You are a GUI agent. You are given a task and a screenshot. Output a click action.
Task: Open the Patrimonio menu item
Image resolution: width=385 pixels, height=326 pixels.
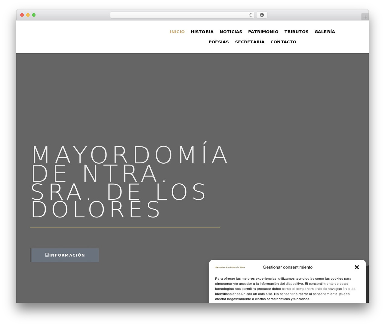263,32
